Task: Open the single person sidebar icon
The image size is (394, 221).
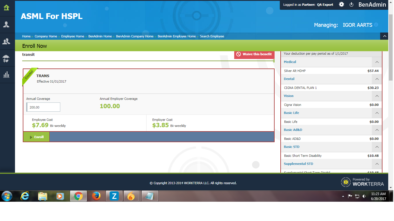Action: (x=6, y=24)
